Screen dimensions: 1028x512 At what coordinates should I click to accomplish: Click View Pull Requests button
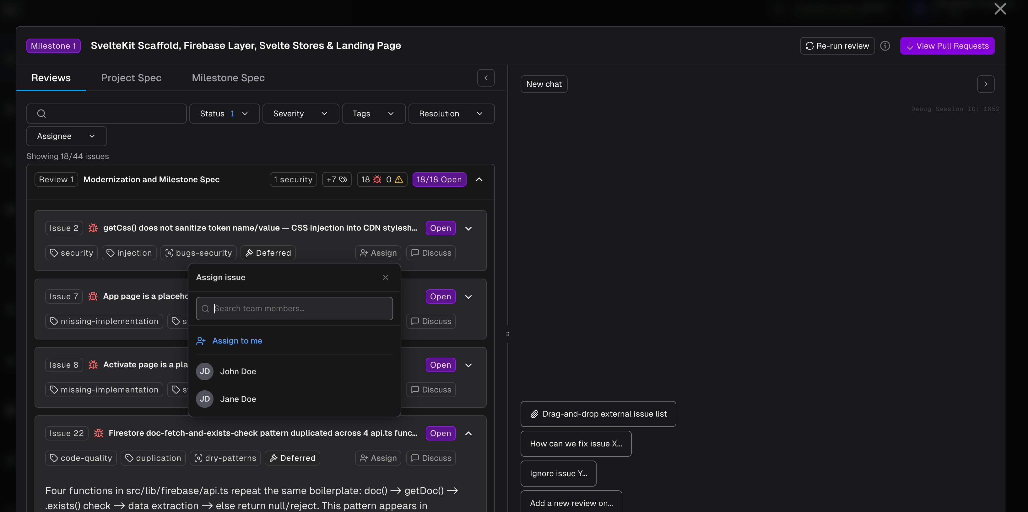[947, 46]
